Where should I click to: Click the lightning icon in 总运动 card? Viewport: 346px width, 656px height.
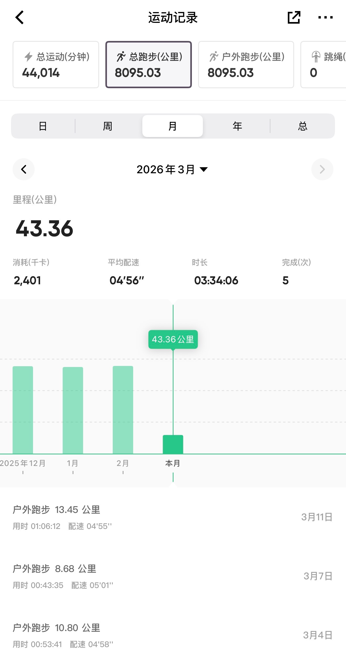pos(28,57)
